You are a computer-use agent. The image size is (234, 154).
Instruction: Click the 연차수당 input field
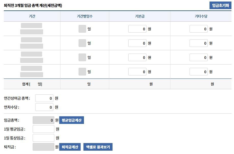(44, 107)
